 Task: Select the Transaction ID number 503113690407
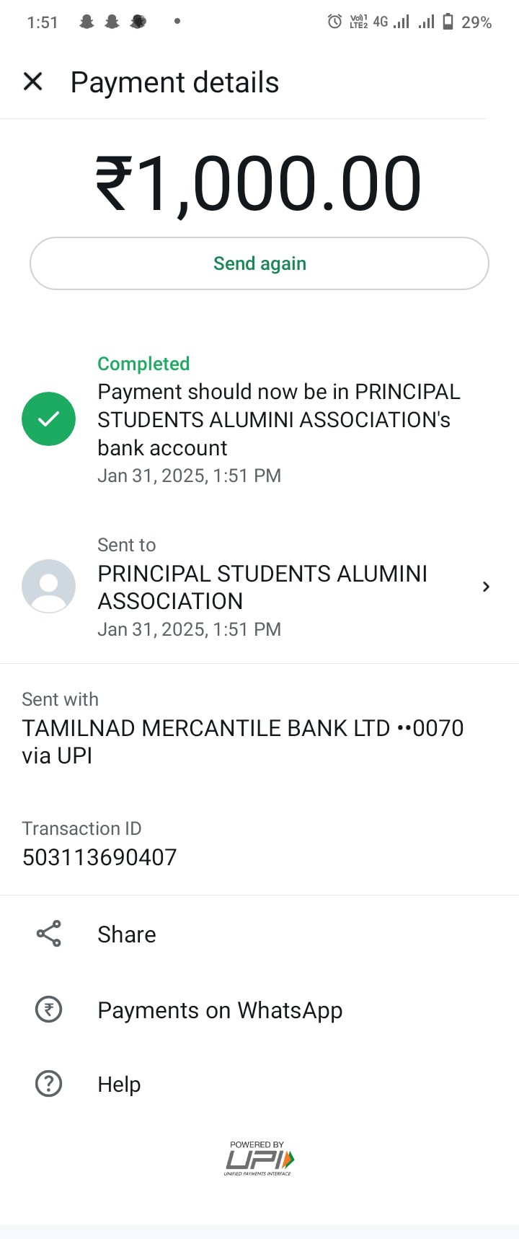pos(99,857)
